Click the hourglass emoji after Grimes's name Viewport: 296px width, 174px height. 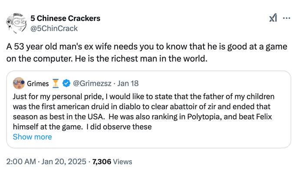[56, 83]
